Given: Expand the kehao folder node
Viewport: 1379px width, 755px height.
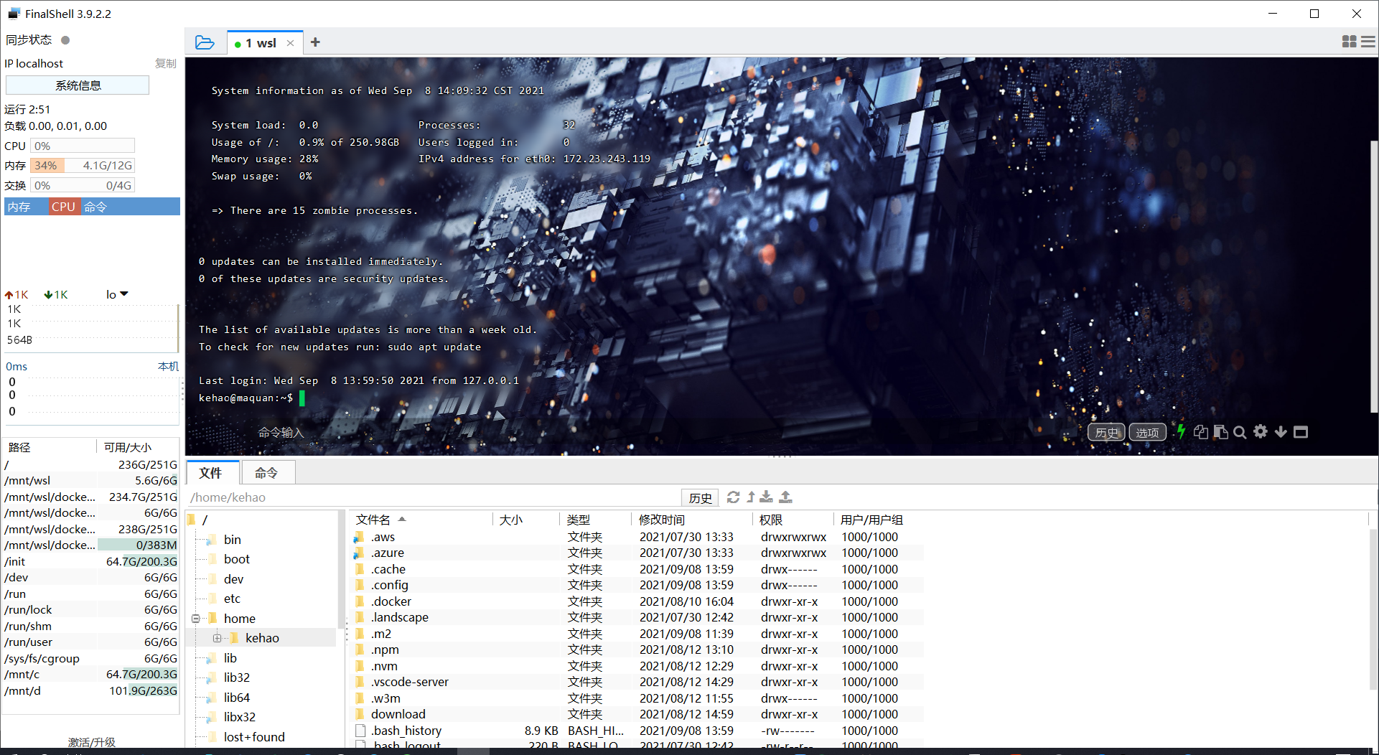Looking at the screenshot, I should (218, 637).
